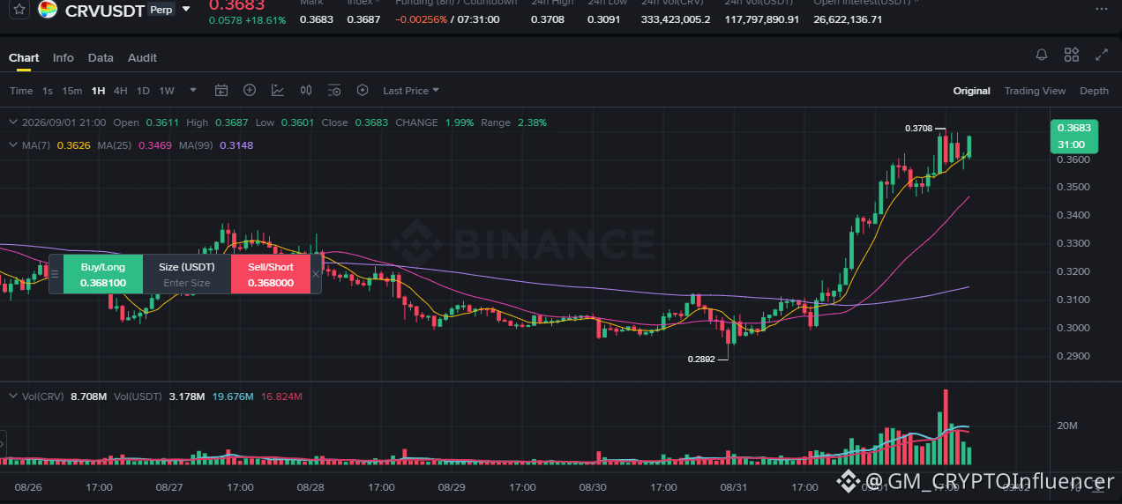Open the Audit tab
This screenshot has height=504, width=1122.
(x=142, y=57)
